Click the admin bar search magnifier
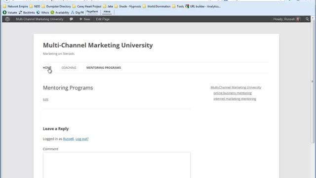This screenshot has width=316, height=178. 307,19
